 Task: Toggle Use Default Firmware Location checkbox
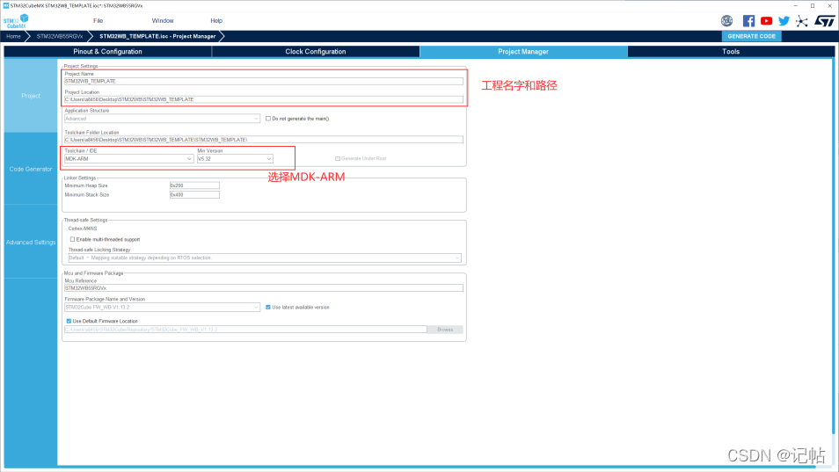tap(69, 322)
